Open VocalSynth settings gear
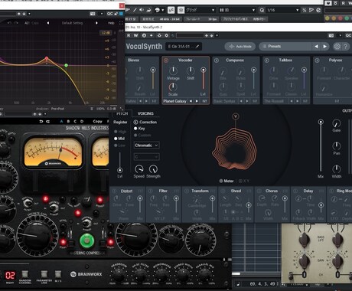The image size is (352, 291). coord(337,46)
